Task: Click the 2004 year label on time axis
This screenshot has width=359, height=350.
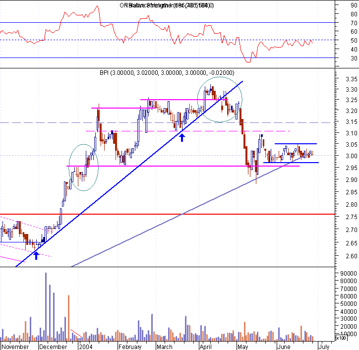Action: 86,347
